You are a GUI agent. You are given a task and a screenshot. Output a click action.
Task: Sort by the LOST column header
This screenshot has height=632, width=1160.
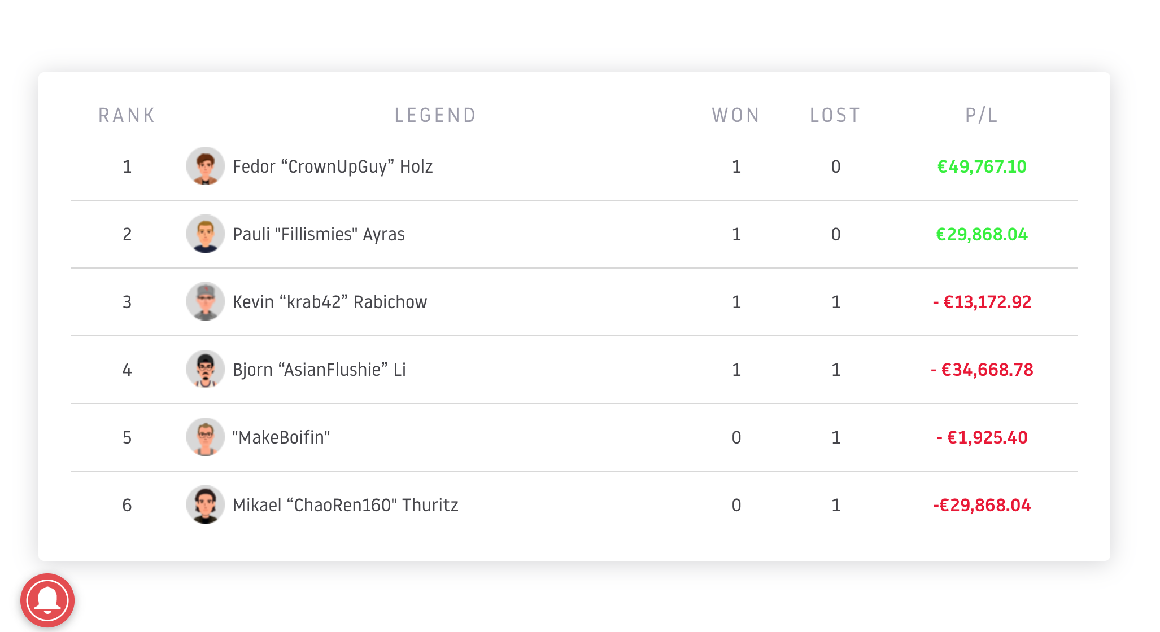[835, 115]
